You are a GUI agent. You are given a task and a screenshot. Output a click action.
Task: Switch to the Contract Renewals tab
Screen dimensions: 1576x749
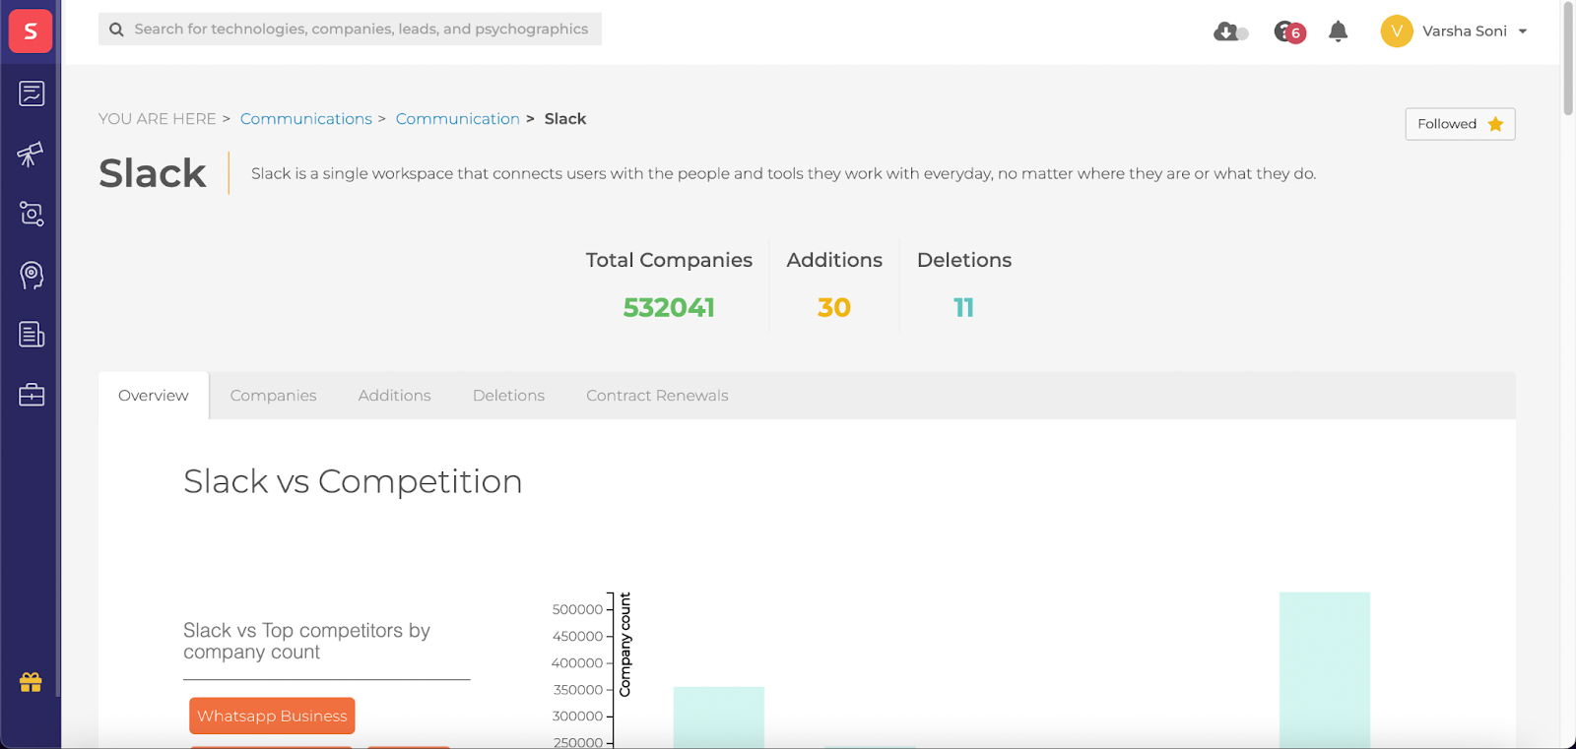coord(657,396)
